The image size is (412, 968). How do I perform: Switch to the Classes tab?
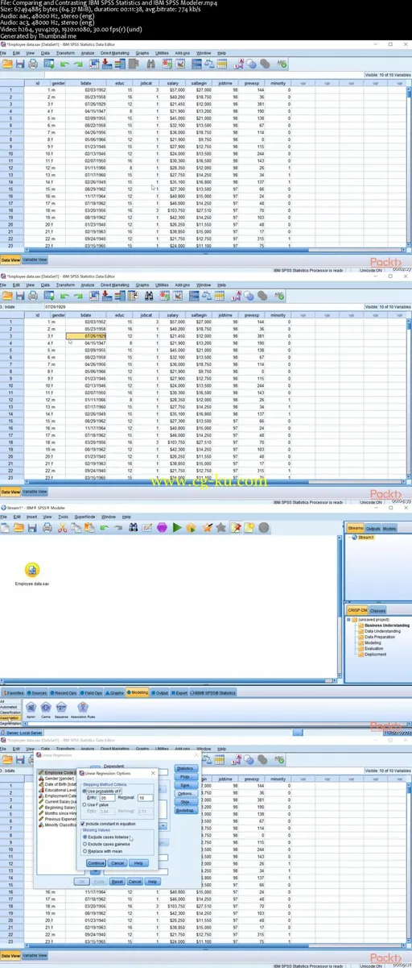(377, 610)
